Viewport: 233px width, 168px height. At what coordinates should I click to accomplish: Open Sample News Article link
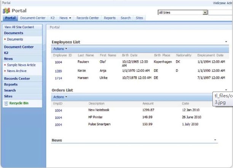click(21, 65)
